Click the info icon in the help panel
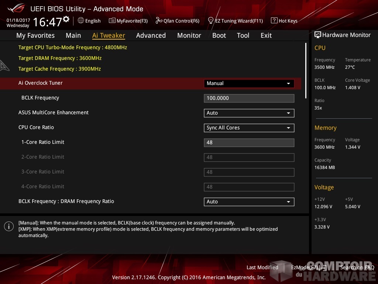Image resolution: width=378 pixels, height=284 pixels. point(8,226)
